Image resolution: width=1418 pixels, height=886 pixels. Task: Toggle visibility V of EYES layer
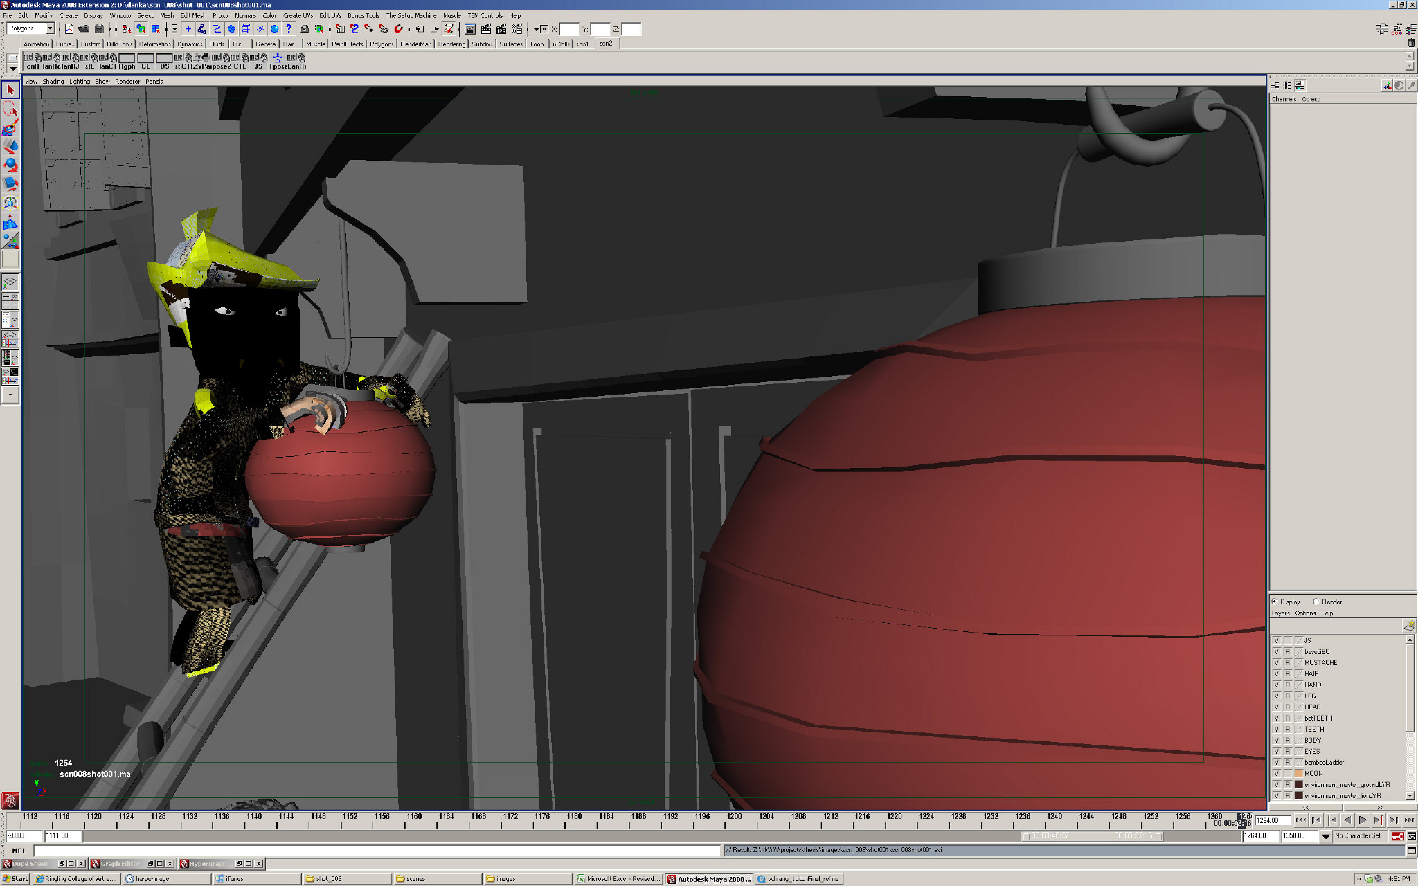1277,751
